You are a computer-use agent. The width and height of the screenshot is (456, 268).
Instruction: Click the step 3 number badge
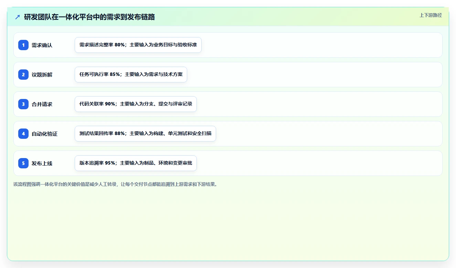[x=23, y=104]
